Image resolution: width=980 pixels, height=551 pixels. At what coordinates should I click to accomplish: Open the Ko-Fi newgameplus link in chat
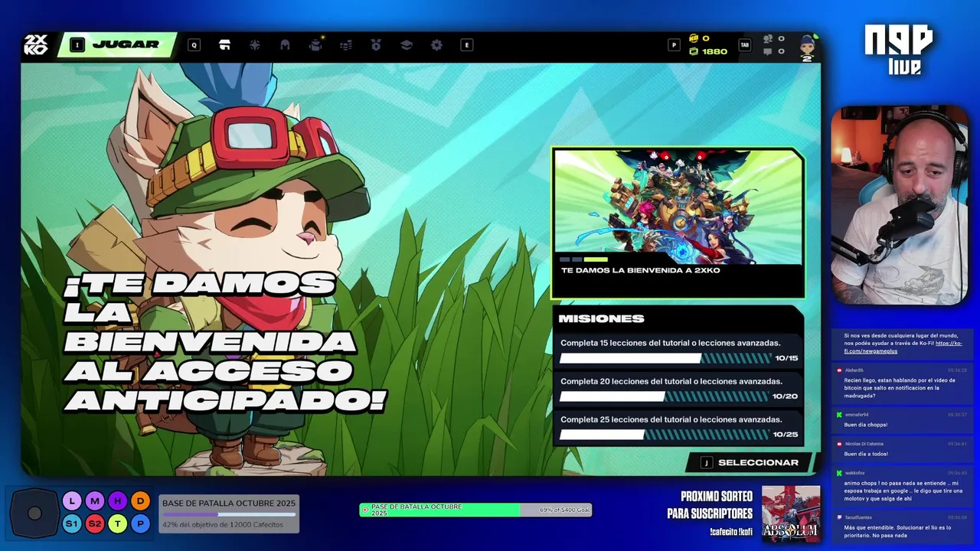(x=903, y=347)
